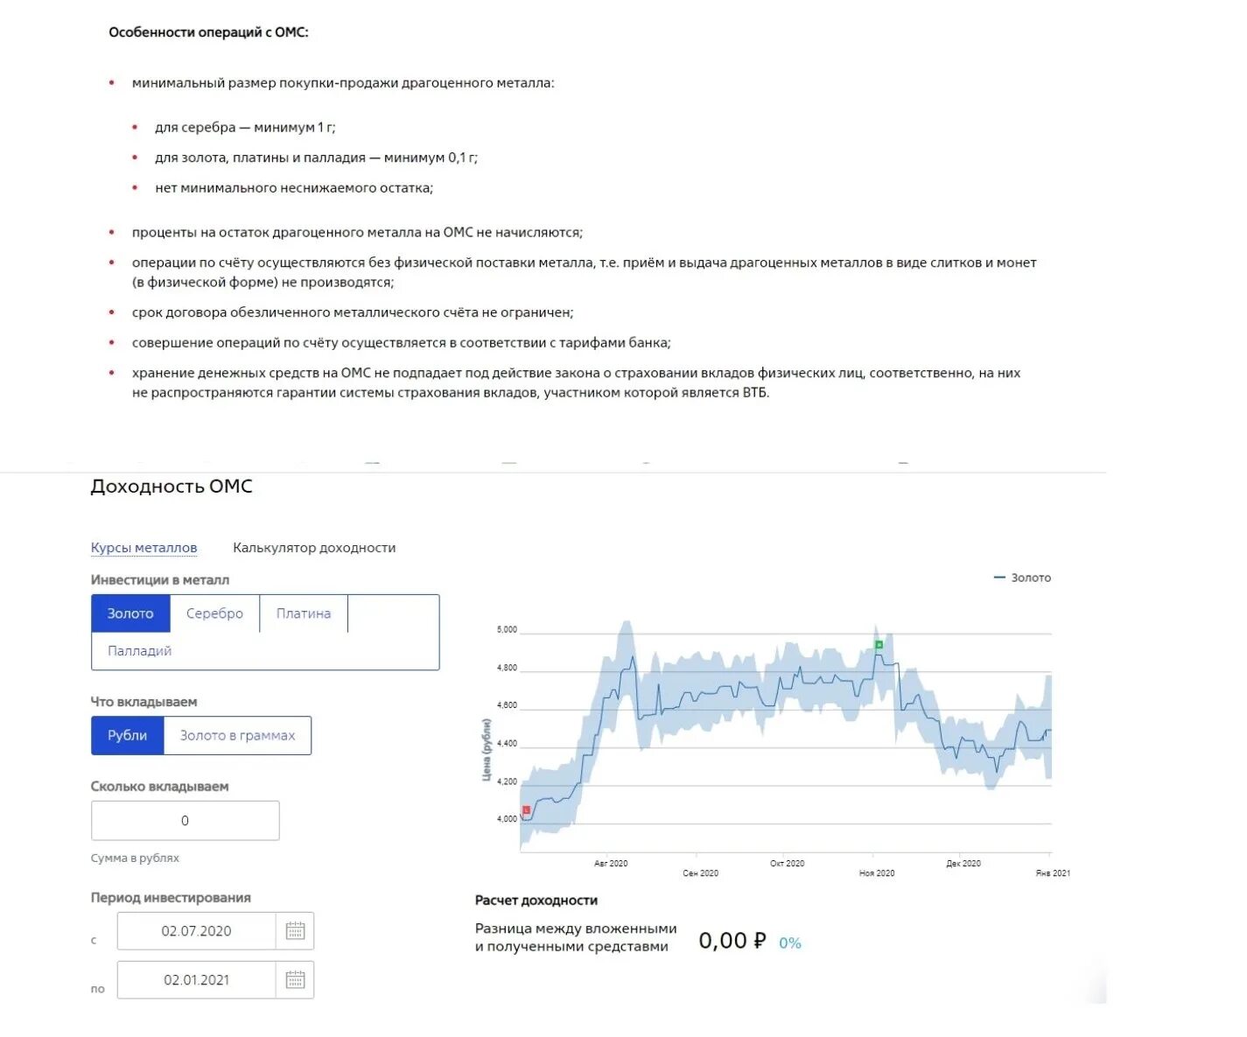1247x1037 pixels.
Task: Open calendar picker for end date 02.01.2021
Action: click(x=295, y=980)
